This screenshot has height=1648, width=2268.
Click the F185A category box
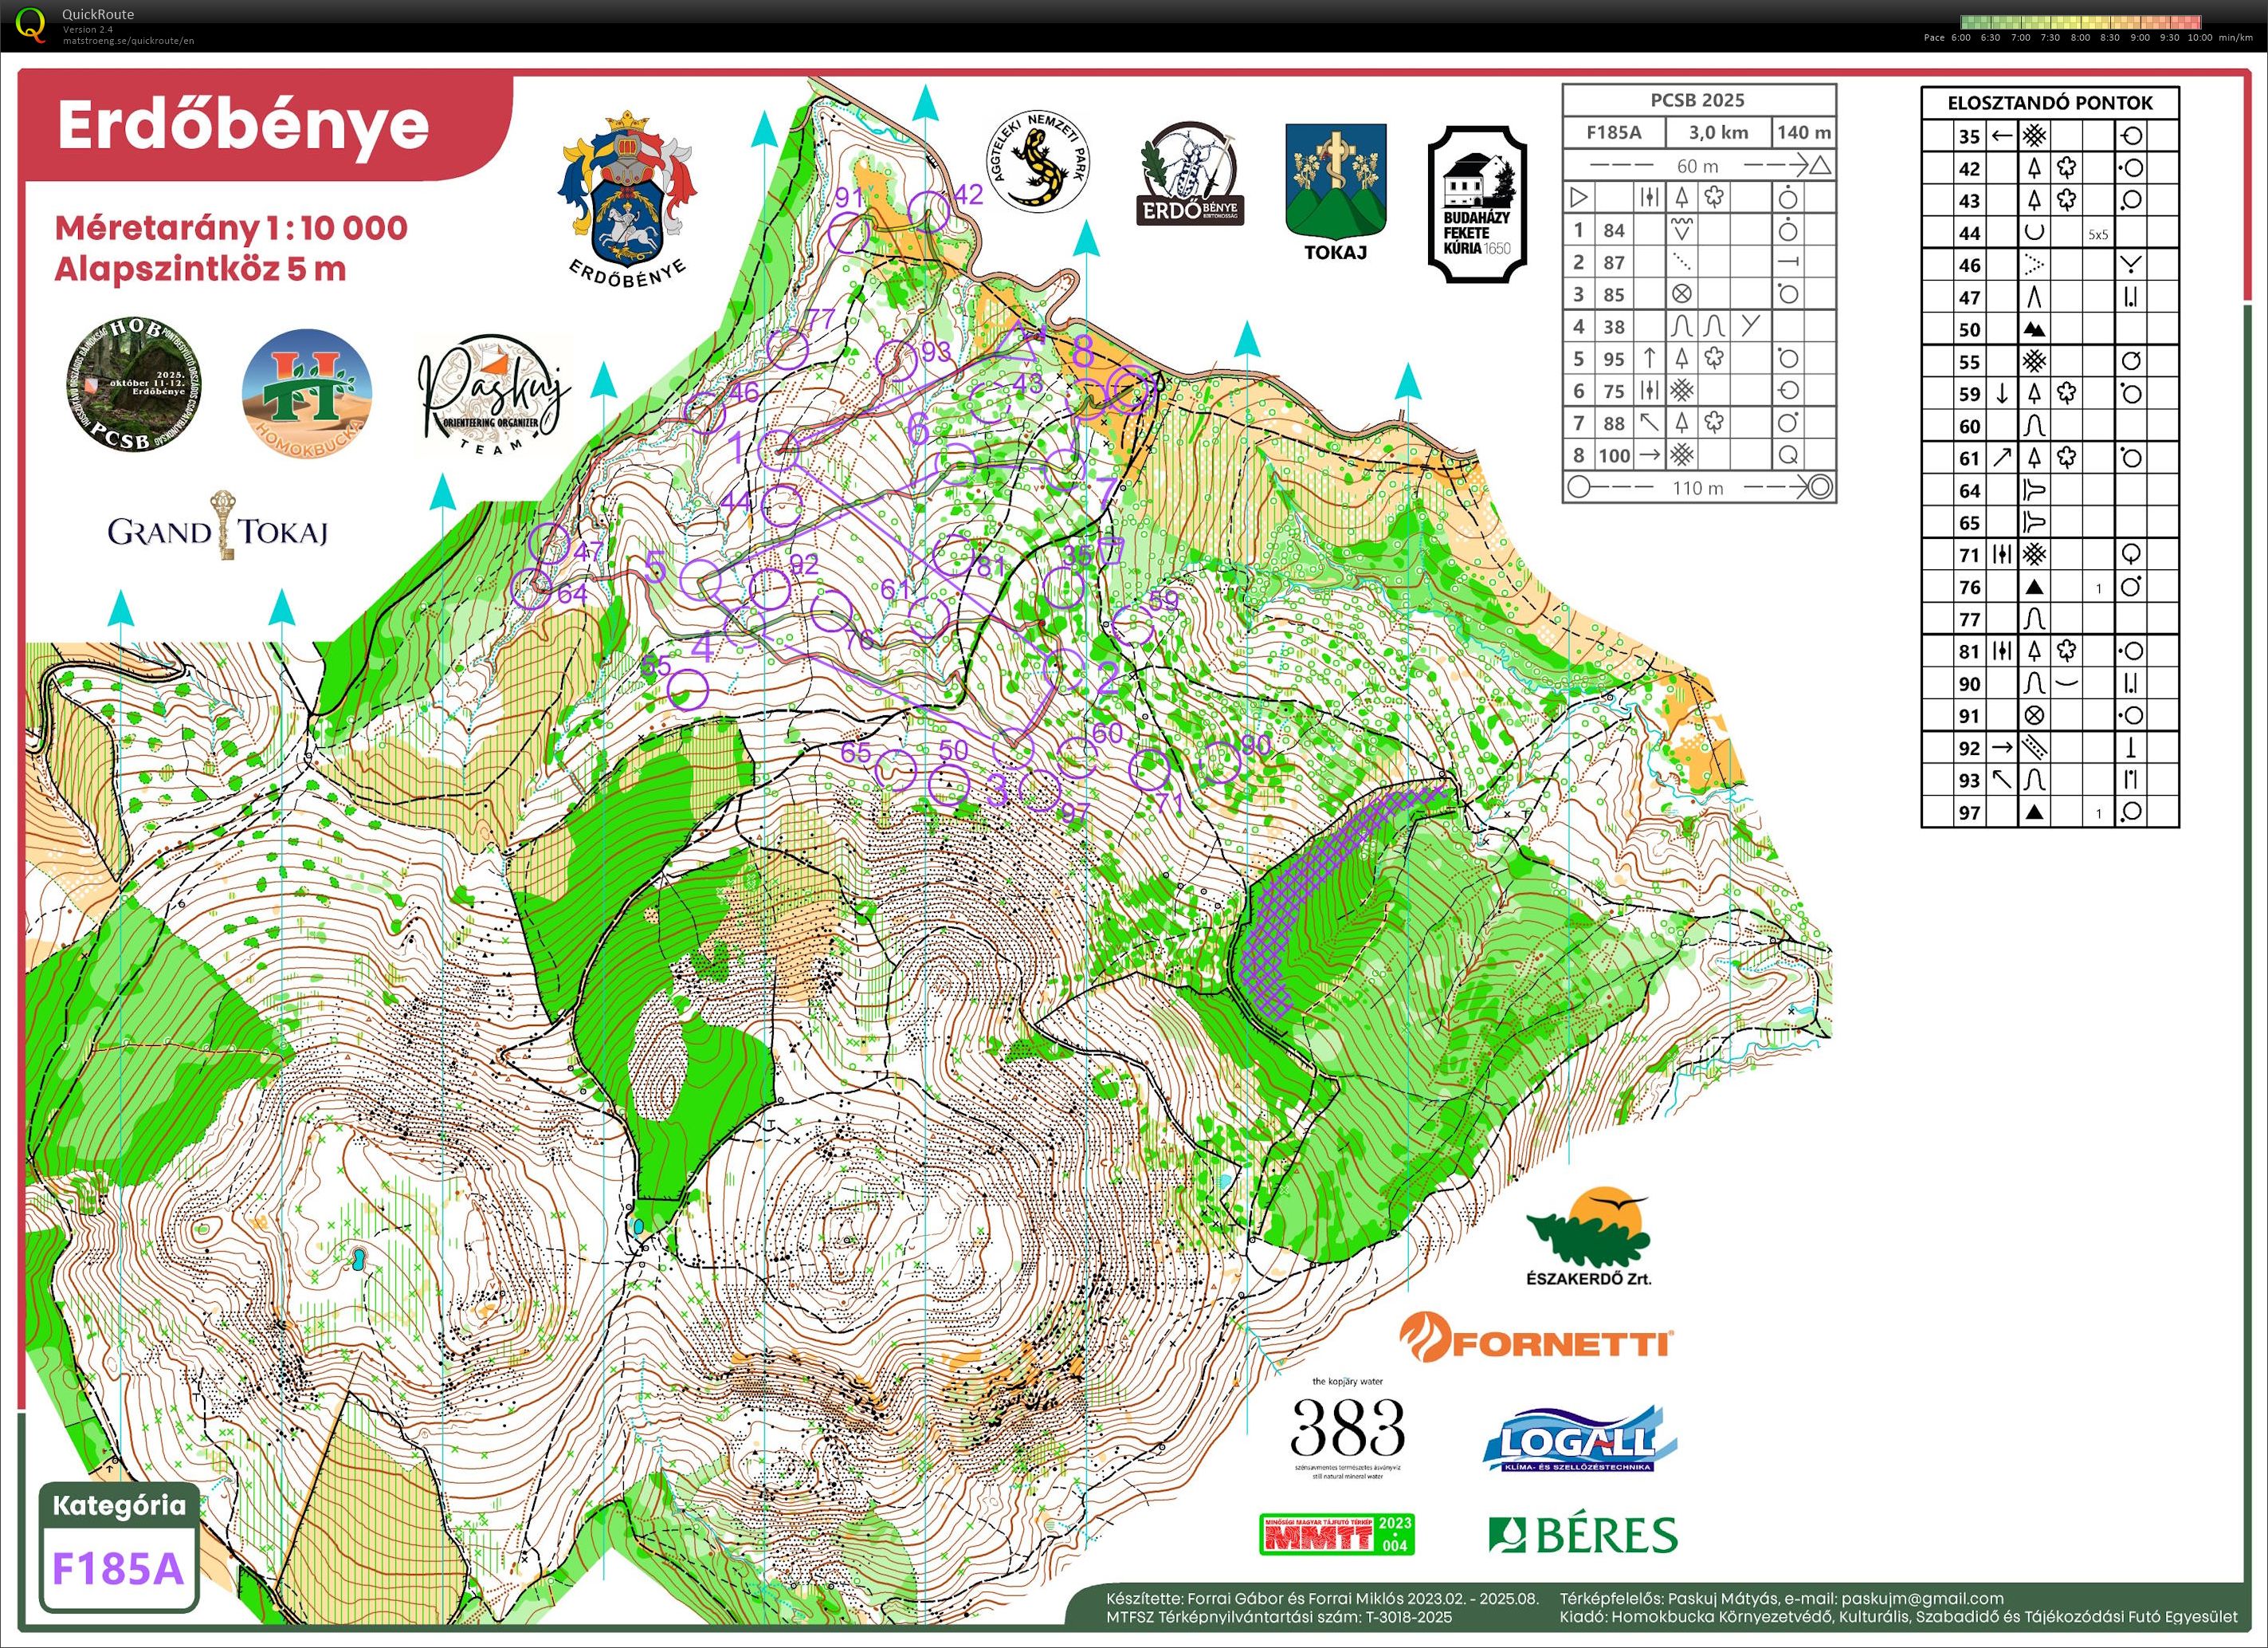[x=119, y=1567]
